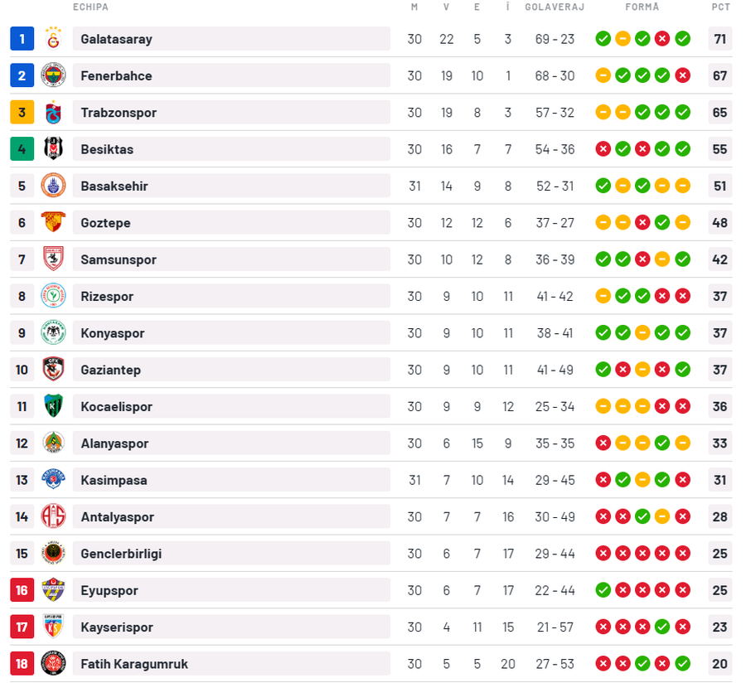The height and width of the screenshot is (683, 746).
Task: Click the Kayserispor team crest
Action: (x=53, y=627)
